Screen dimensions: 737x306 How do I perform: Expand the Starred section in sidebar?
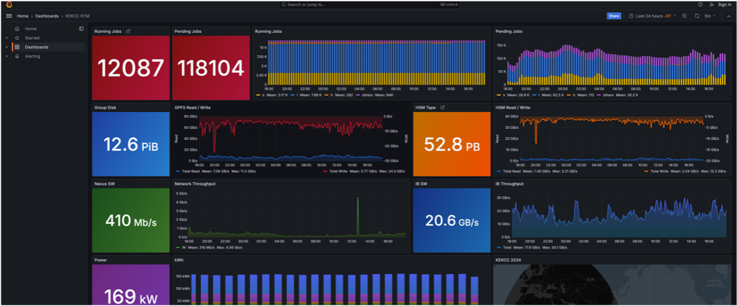pyautogui.click(x=7, y=38)
